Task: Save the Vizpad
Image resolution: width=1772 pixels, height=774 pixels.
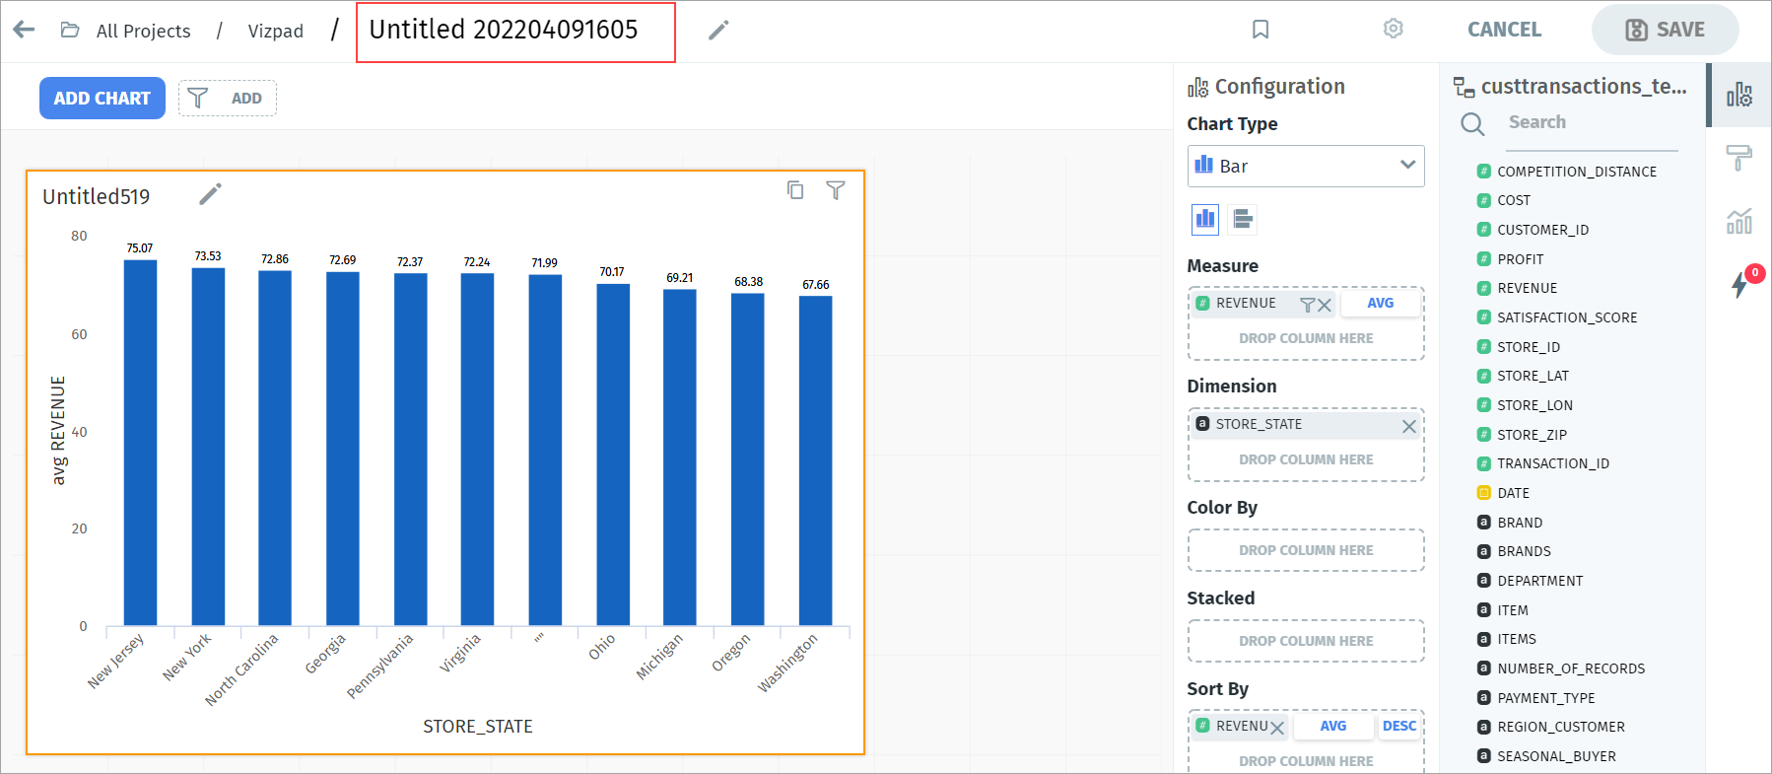Action: (1665, 30)
